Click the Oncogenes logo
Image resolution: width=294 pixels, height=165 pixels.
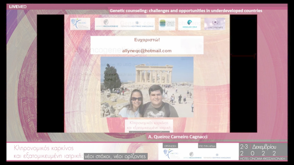pyautogui.click(x=215, y=24)
